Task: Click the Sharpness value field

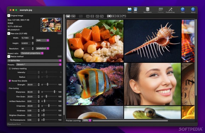Action: point(32,92)
